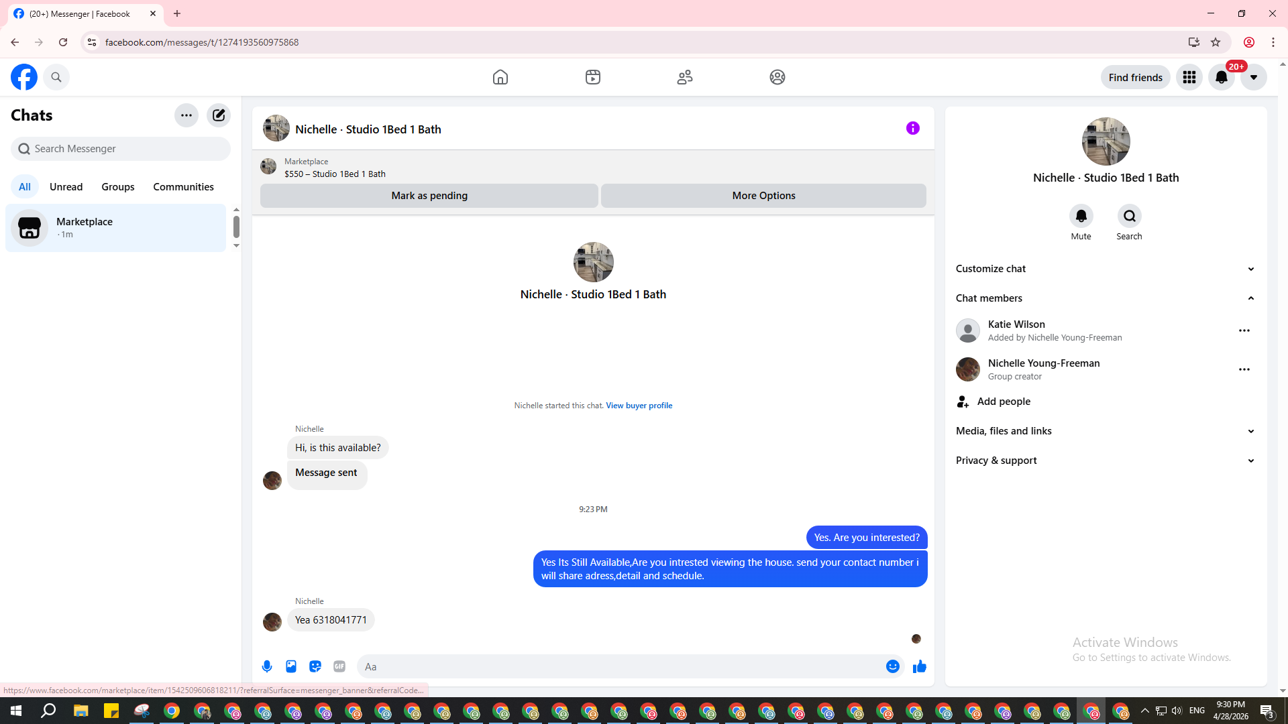The width and height of the screenshot is (1288, 724).
Task: Expand Customize chat section
Action: 1250,269
